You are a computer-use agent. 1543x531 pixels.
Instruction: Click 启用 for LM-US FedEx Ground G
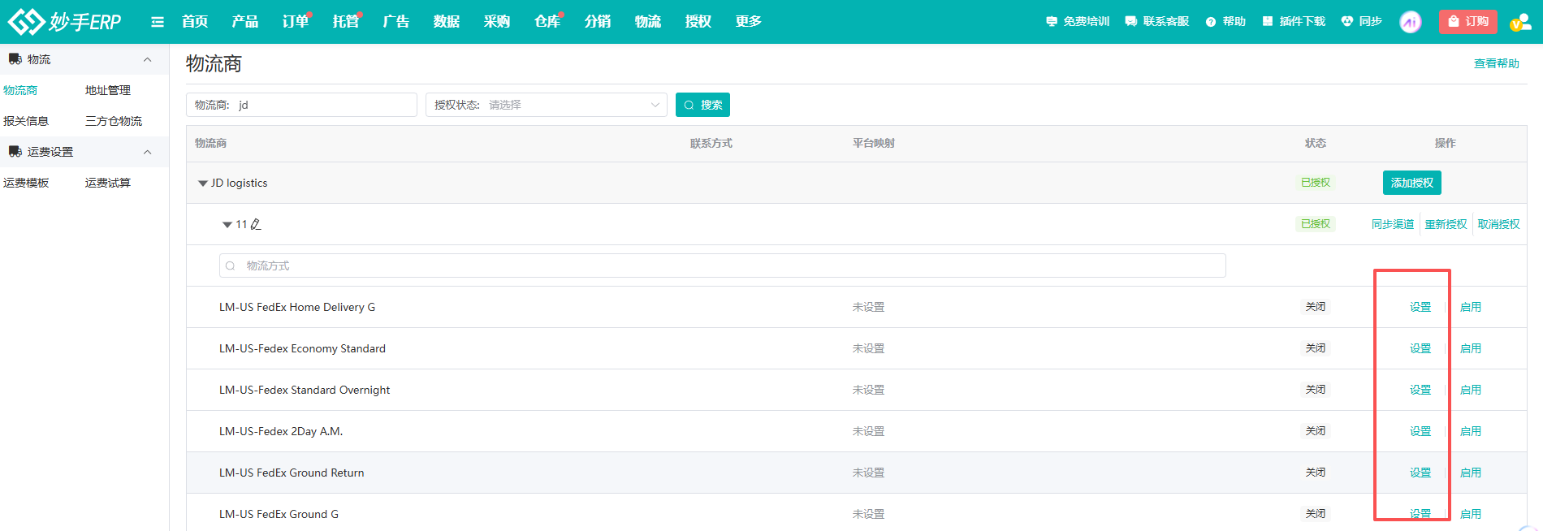click(1471, 514)
